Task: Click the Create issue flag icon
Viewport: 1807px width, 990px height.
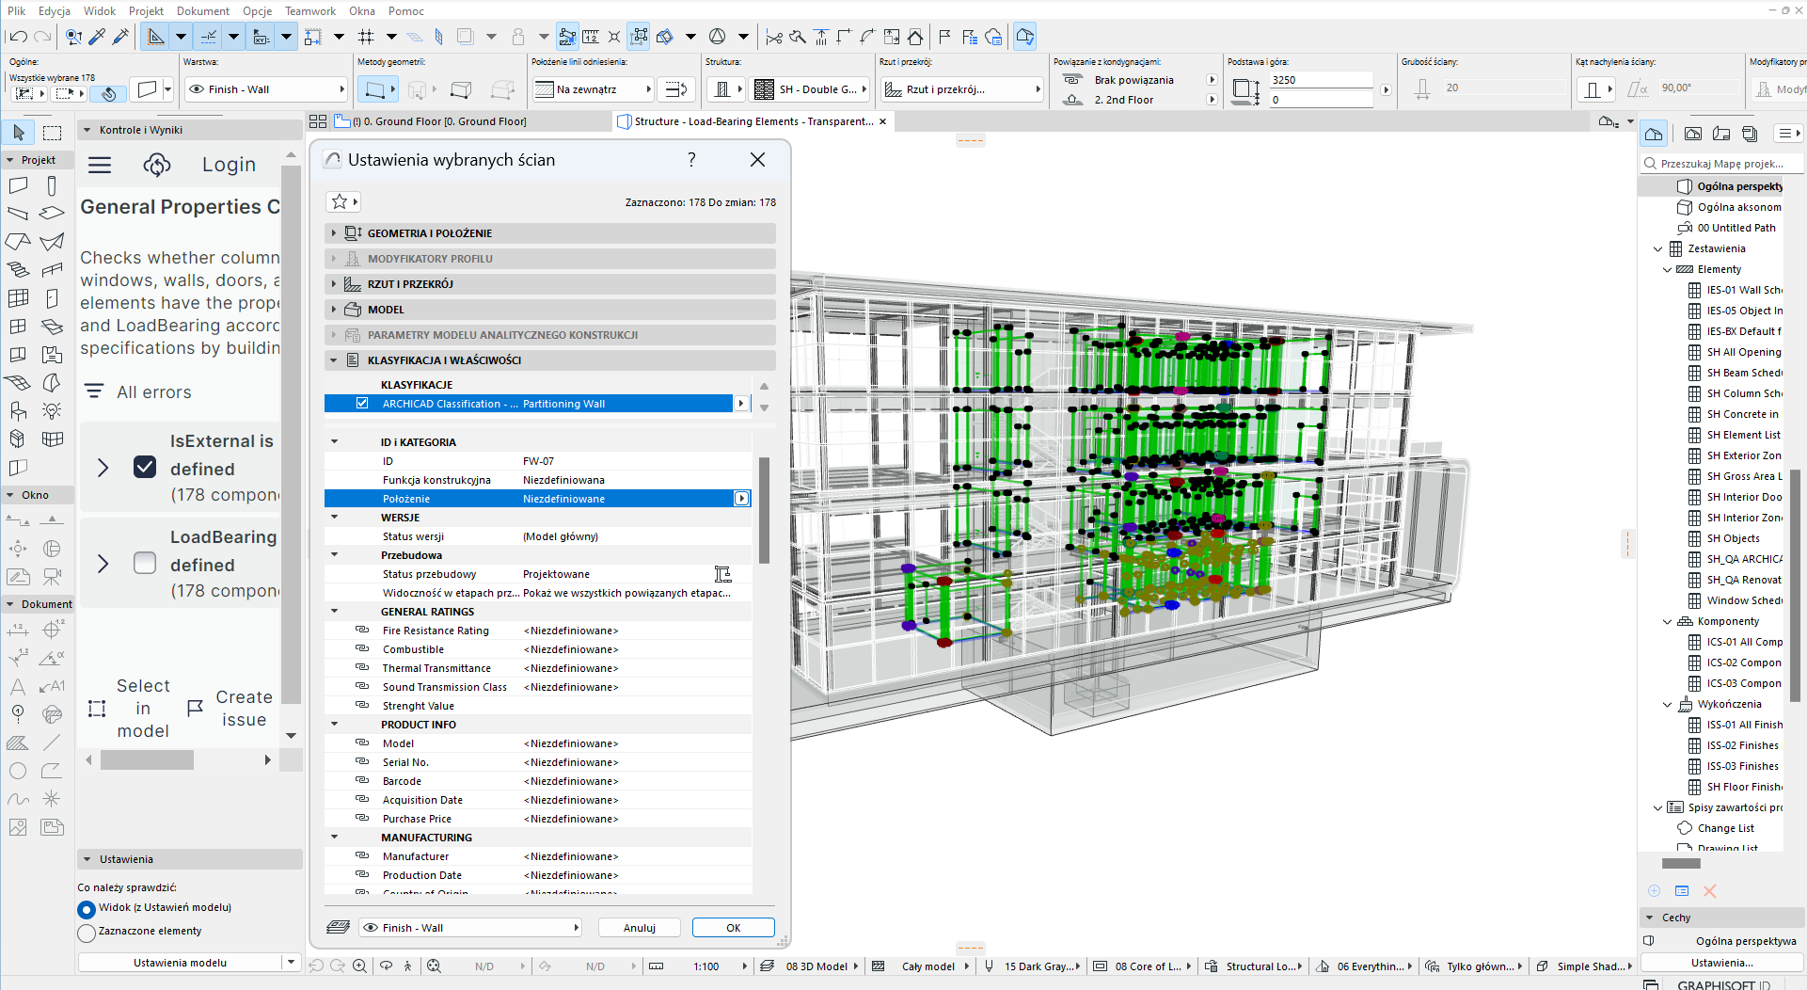Action: coord(195,708)
